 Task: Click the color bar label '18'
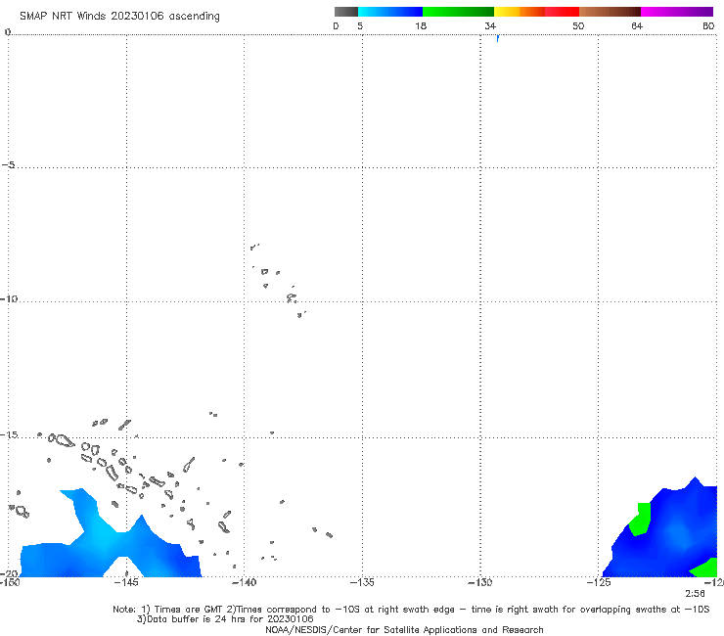click(421, 25)
